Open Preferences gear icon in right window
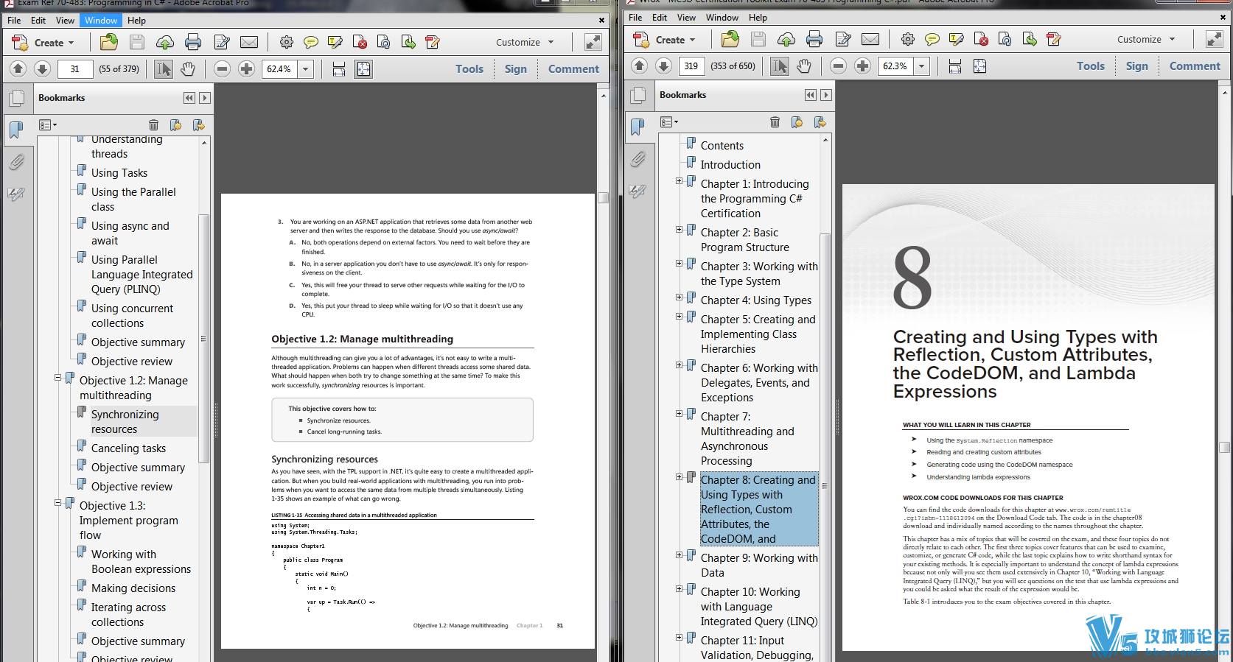Screen dimensions: 1233x662 coord(908,39)
